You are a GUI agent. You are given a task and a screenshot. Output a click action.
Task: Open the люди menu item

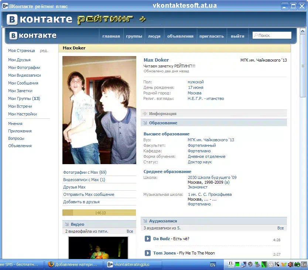coord(154,36)
